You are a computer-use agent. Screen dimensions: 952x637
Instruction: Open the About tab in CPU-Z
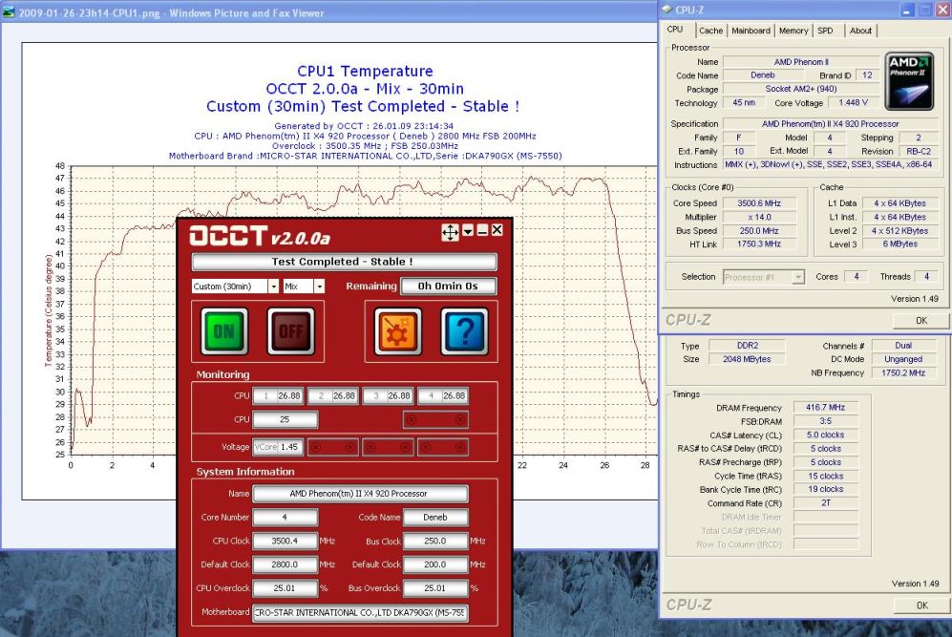[860, 31]
